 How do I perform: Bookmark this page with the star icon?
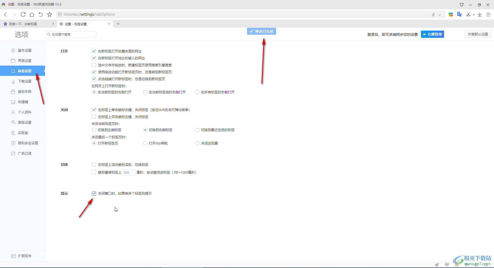50,14
